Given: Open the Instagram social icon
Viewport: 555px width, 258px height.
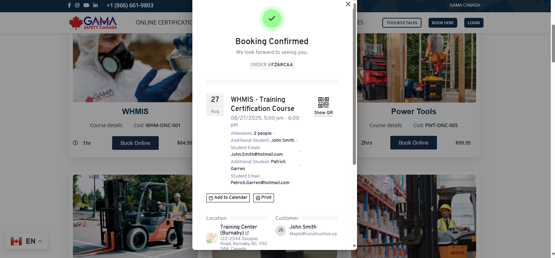Looking at the screenshot, I should tap(77, 5).
